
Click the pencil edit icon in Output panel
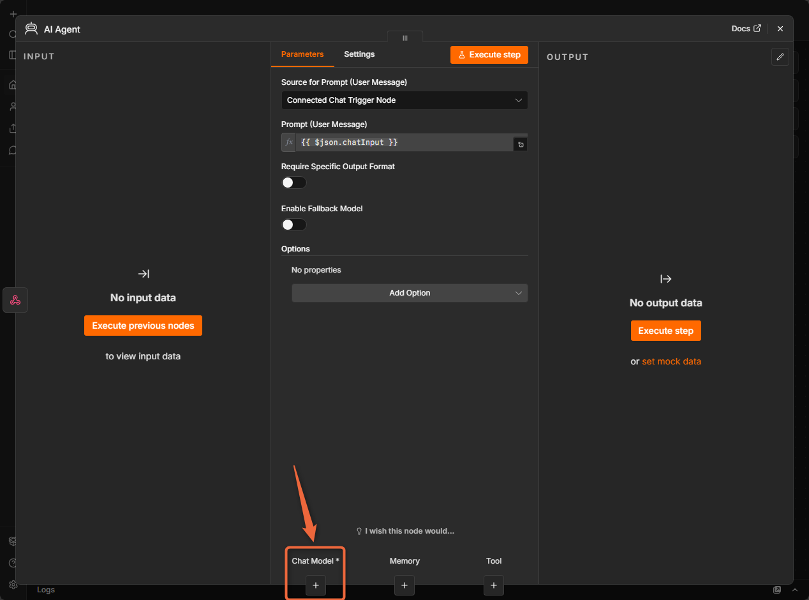[x=780, y=57]
